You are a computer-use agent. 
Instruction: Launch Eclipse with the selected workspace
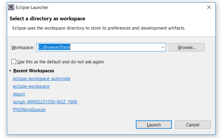click(x=153, y=125)
